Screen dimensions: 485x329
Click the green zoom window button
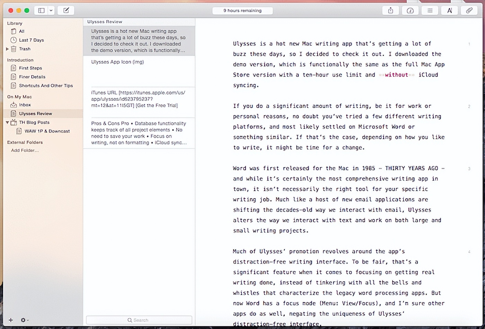pyautogui.click(x=27, y=11)
